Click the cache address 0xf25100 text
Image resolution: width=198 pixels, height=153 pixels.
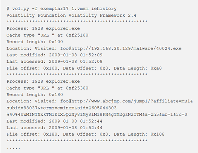click(77, 35)
